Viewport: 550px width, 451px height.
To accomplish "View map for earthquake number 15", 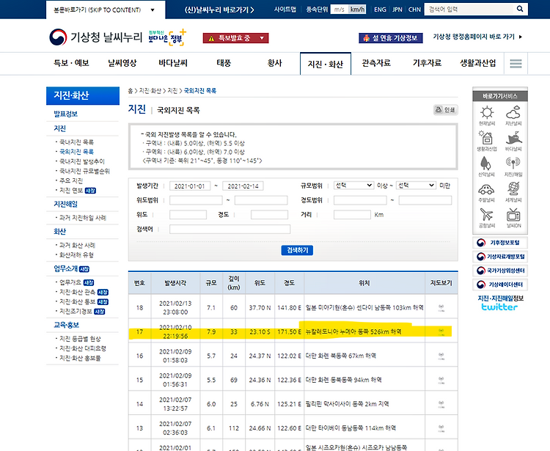I will (x=441, y=380).
